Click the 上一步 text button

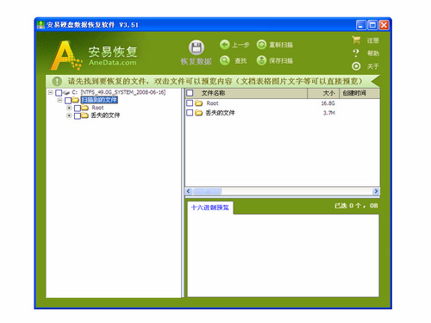[x=240, y=45]
